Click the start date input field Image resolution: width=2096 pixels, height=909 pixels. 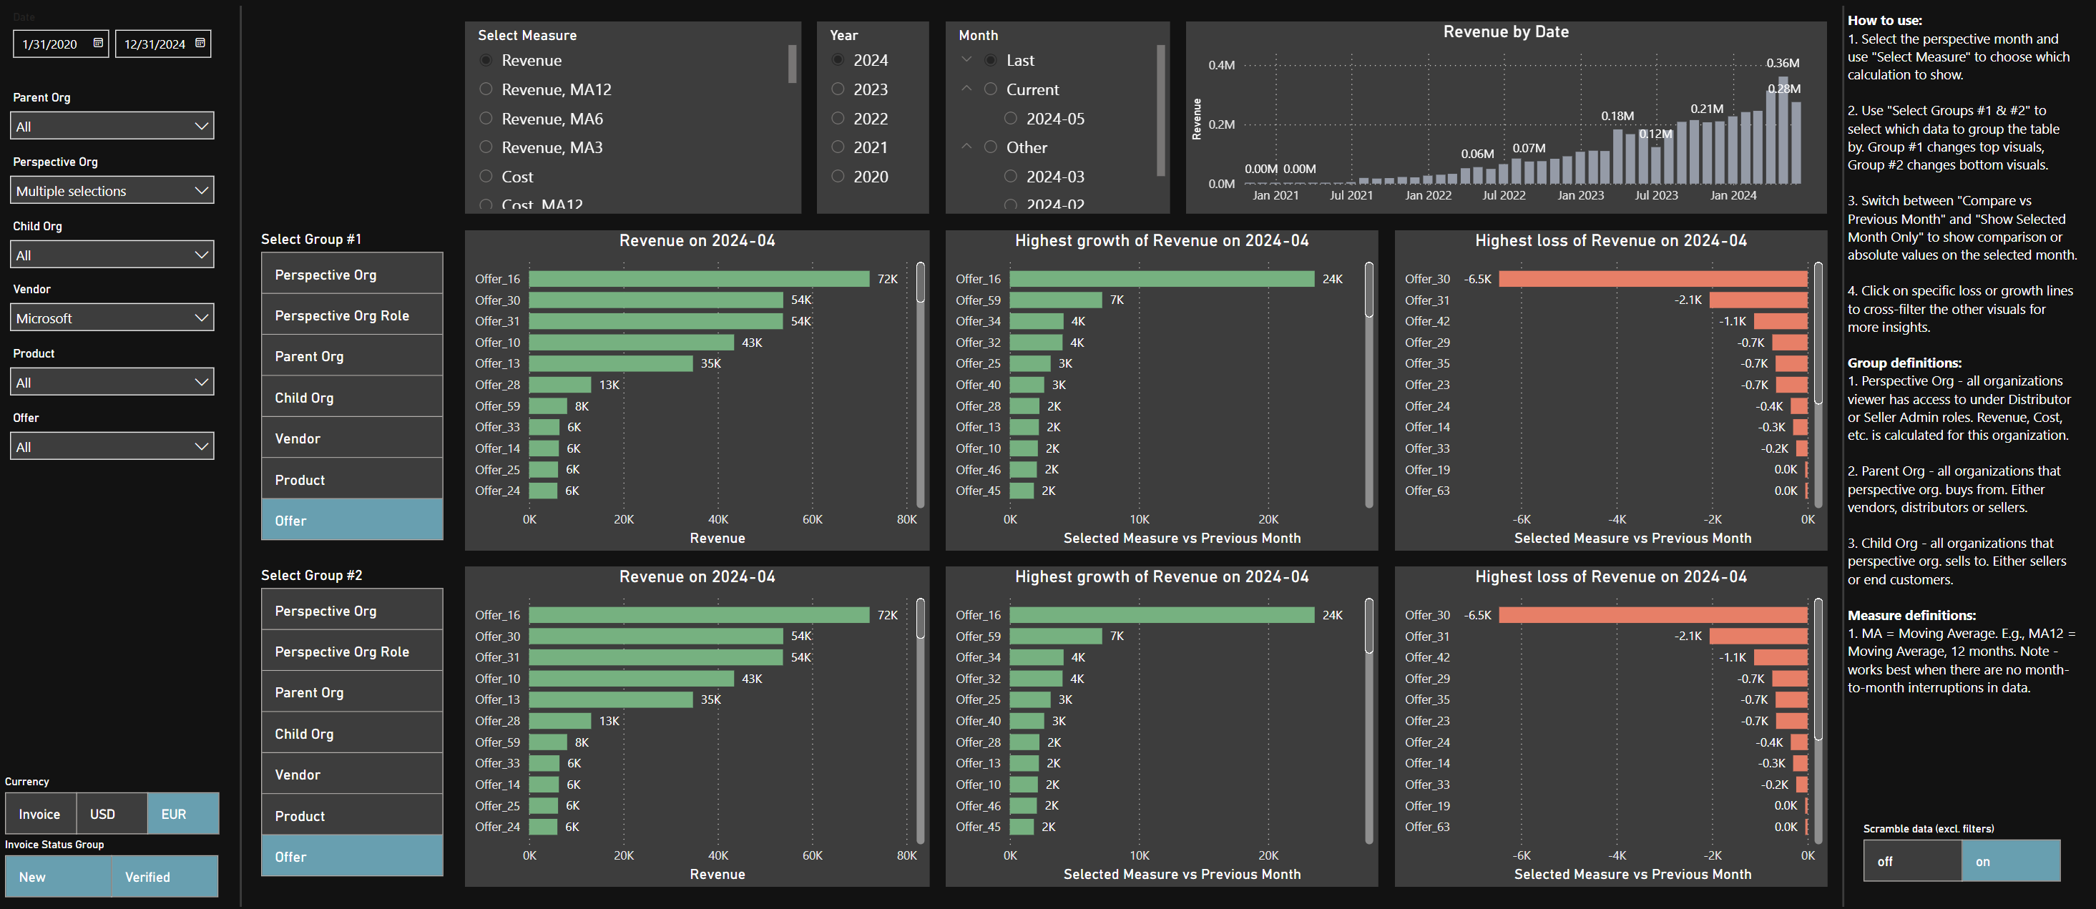click(51, 44)
